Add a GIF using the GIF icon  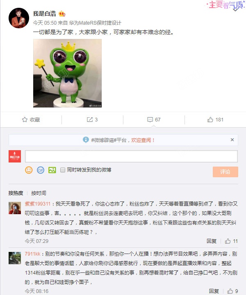click(x=41, y=170)
